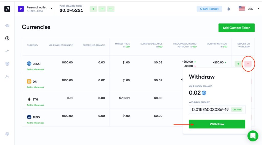This screenshot has width=262, height=145.
Task: Click Add to Metamask under USDC
Action: pos(35,69)
